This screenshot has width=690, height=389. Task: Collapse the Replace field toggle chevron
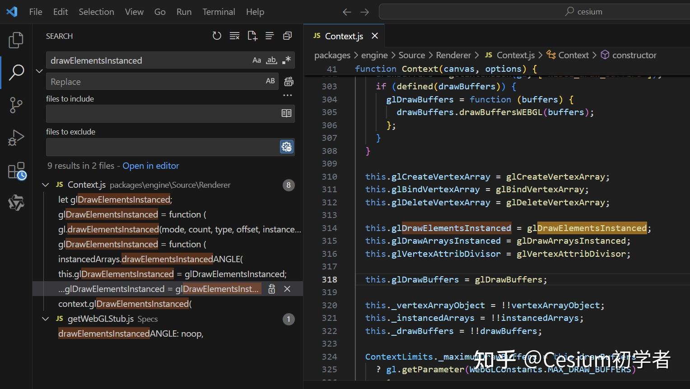coord(39,71)
